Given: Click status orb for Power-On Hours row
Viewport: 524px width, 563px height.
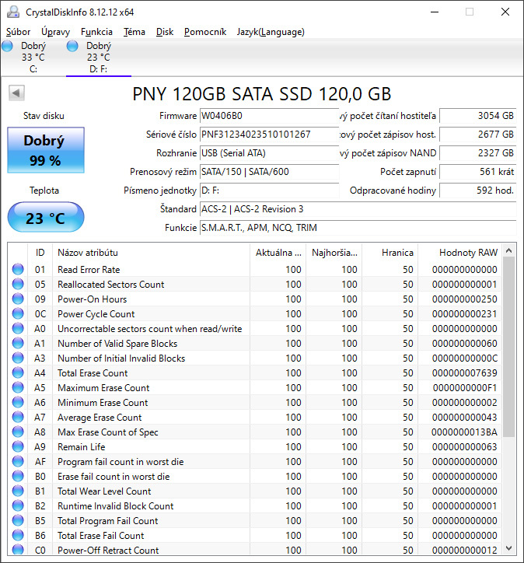Looking at the screenshot, I should (18, 299).
